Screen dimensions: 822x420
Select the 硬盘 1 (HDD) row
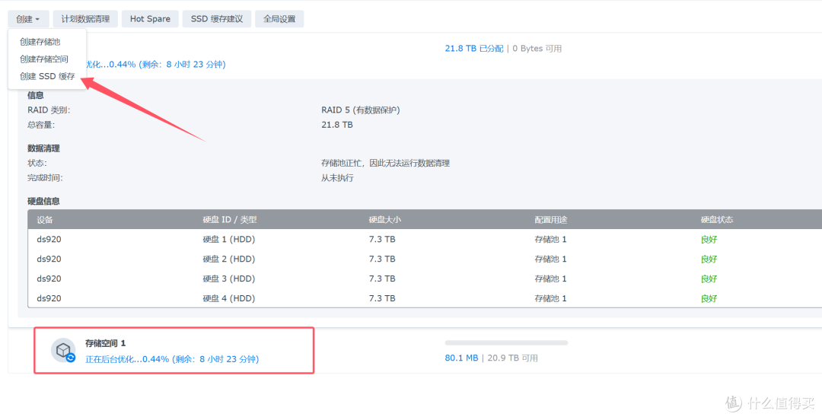coord(228,239)
